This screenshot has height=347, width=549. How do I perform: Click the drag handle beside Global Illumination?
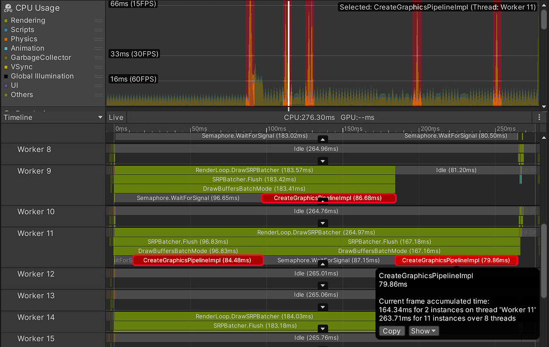pos(99,76)
